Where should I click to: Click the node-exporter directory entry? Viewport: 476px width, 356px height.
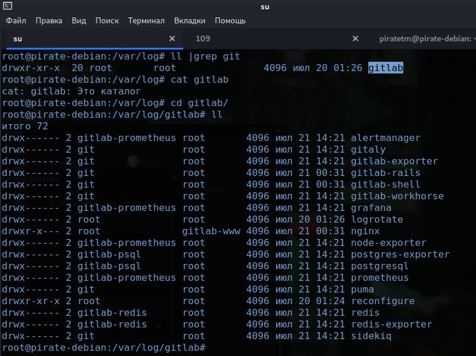point(389,242)
